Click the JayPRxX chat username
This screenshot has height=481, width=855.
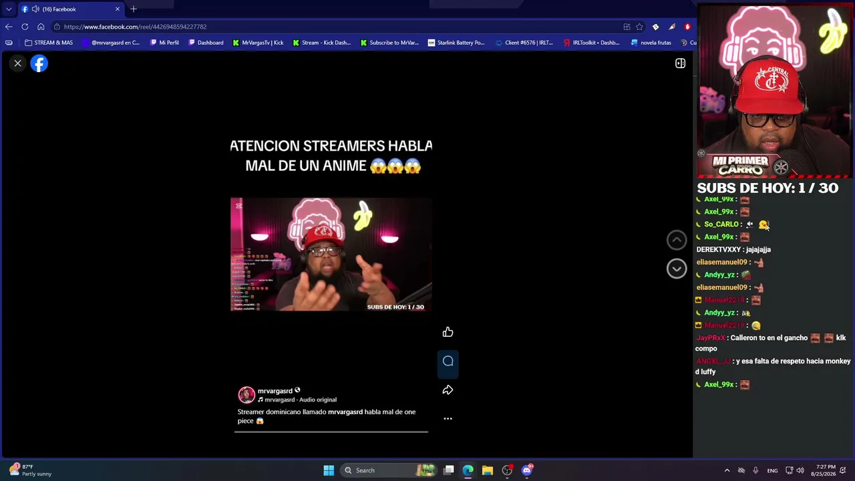(711, 338)
